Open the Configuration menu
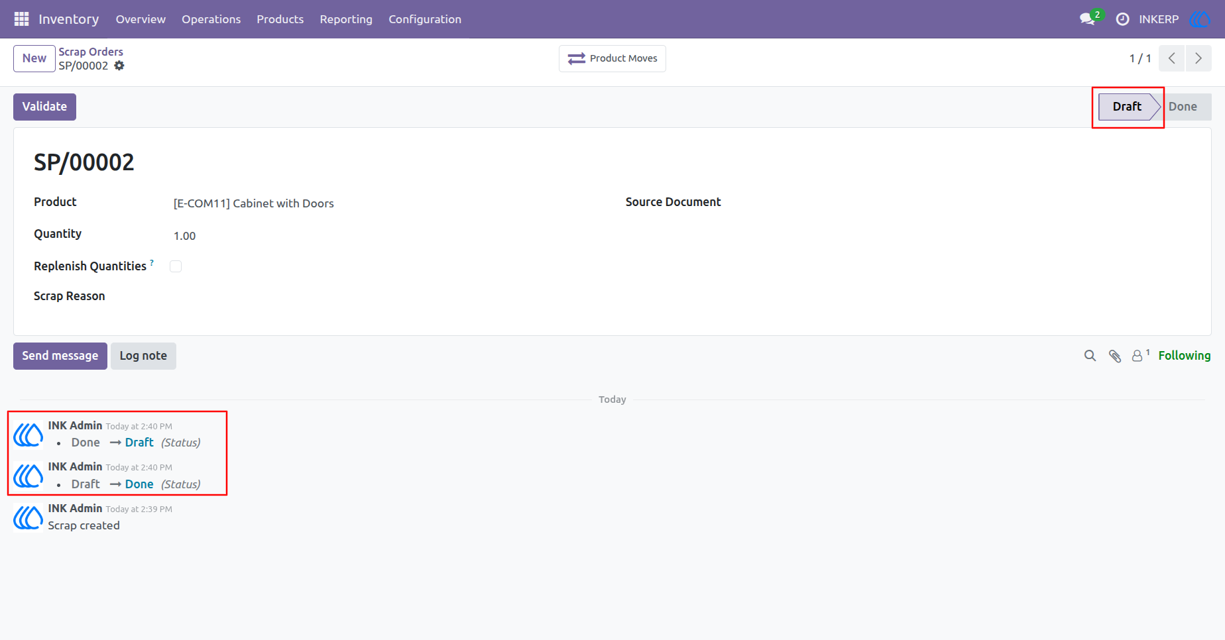Viewport: 1225px width, 640px height. (x=425, y=19)
